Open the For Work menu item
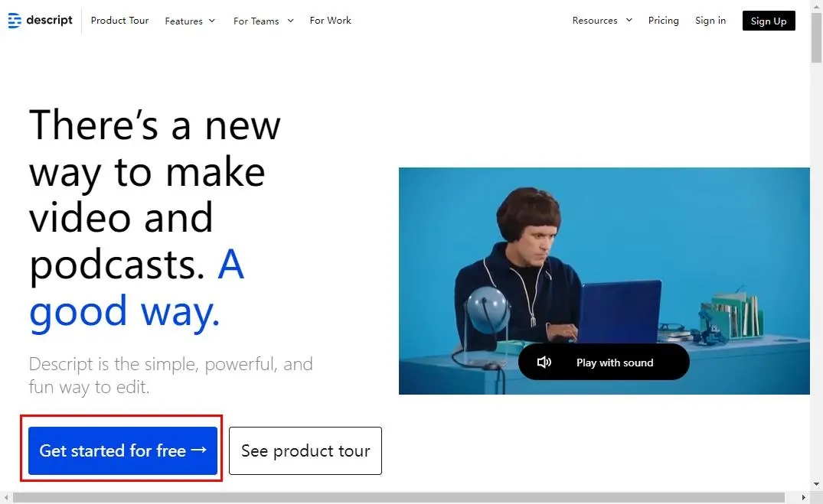The width and height of the screenshot is (823, 504). point(330,21)
